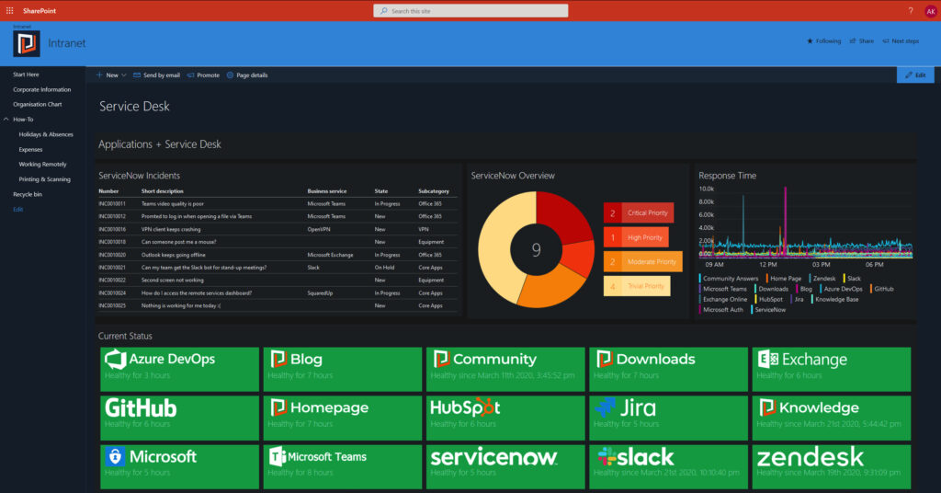Click the Promote megaphone icon
941x493 pixels.
[x=190, y=75]
